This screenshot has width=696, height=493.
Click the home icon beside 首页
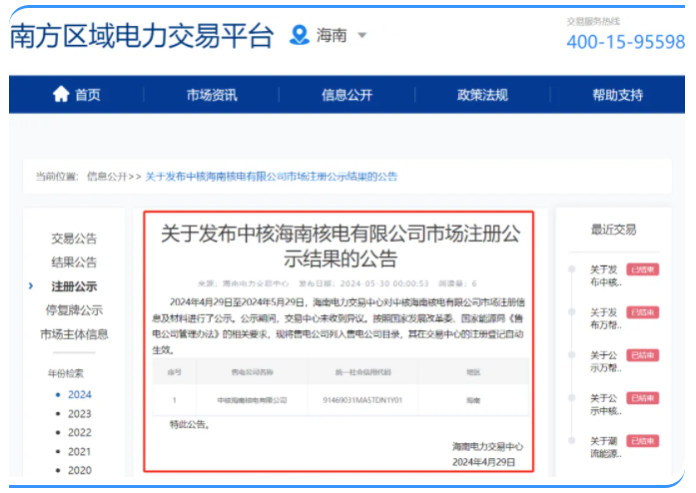coord(61,94)
